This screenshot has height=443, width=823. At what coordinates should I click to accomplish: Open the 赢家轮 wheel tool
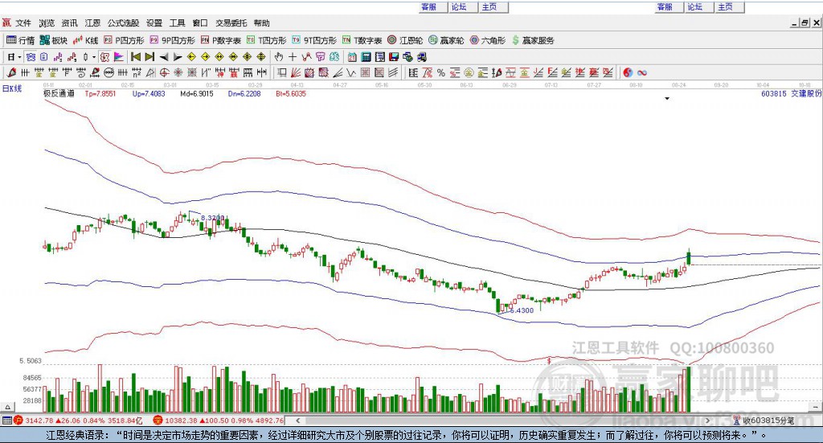tap(445, 40)
